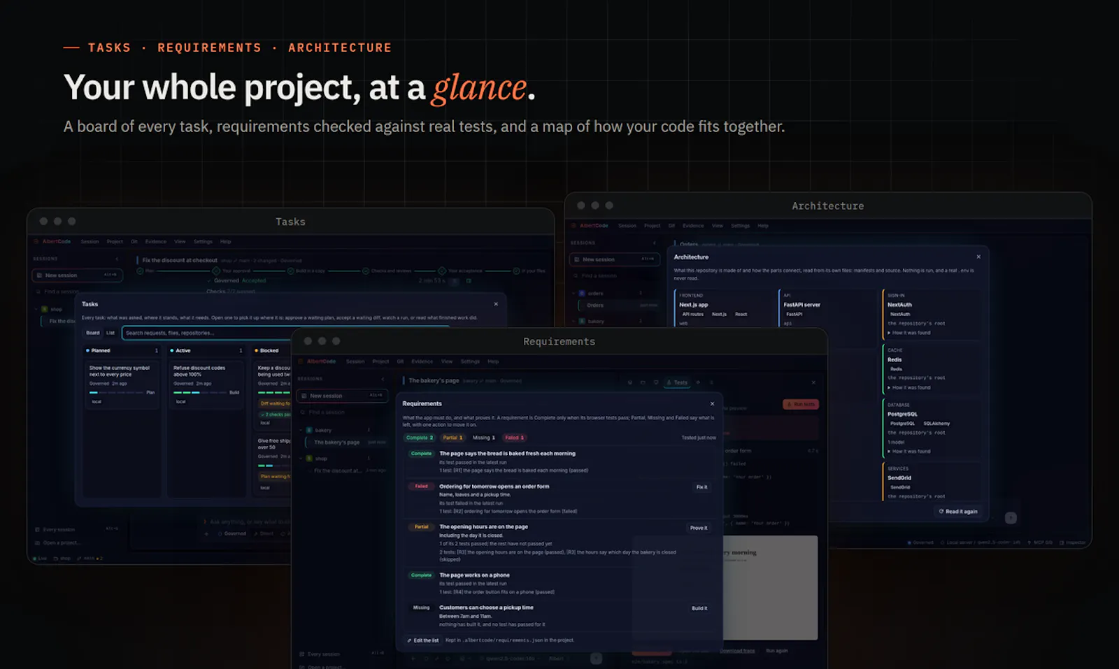Click Run again in Requirements window
The height and width of the screenshot is (669, 1119).
(x=776, y=651)
